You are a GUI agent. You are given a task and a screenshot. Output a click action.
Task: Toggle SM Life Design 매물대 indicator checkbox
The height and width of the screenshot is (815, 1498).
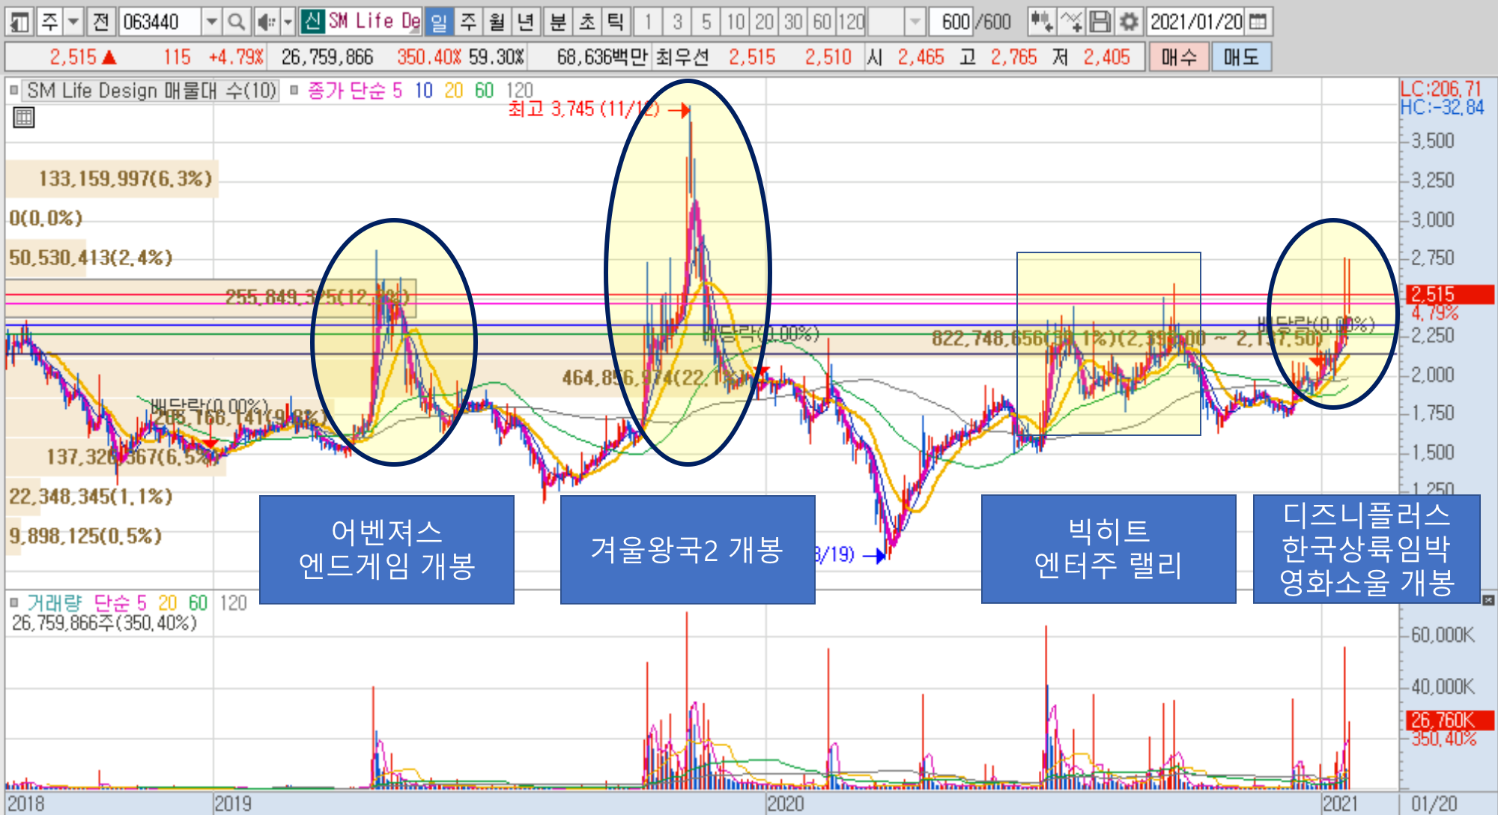tap(14, 91)
